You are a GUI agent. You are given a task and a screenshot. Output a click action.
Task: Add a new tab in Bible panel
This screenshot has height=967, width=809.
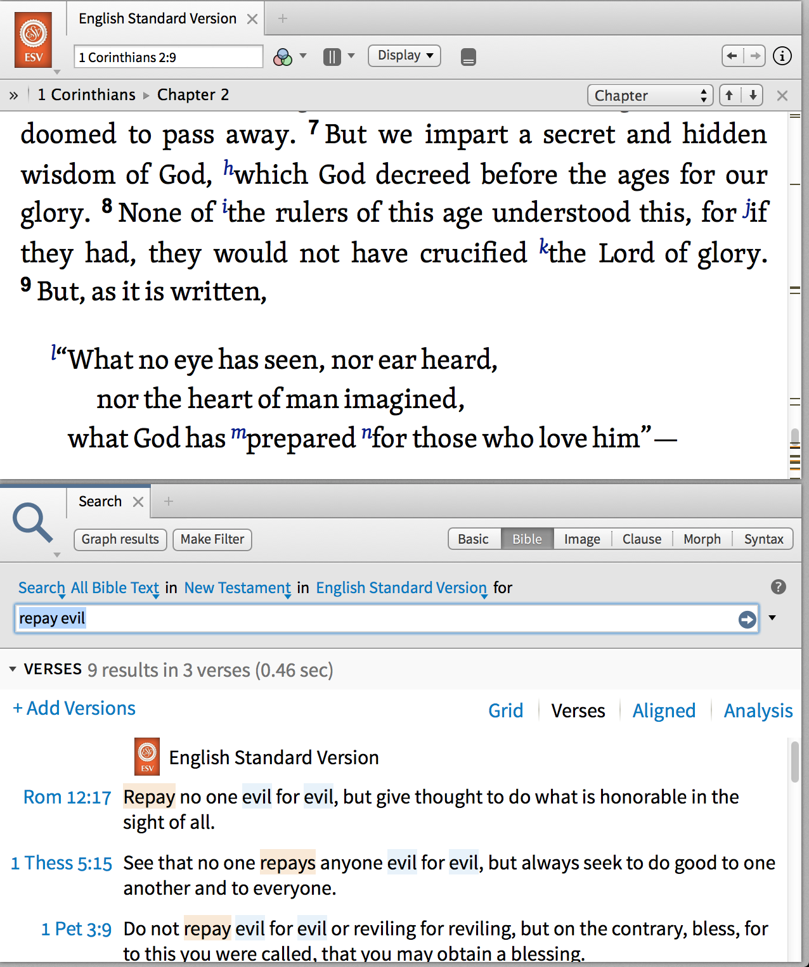pos(283,19)
